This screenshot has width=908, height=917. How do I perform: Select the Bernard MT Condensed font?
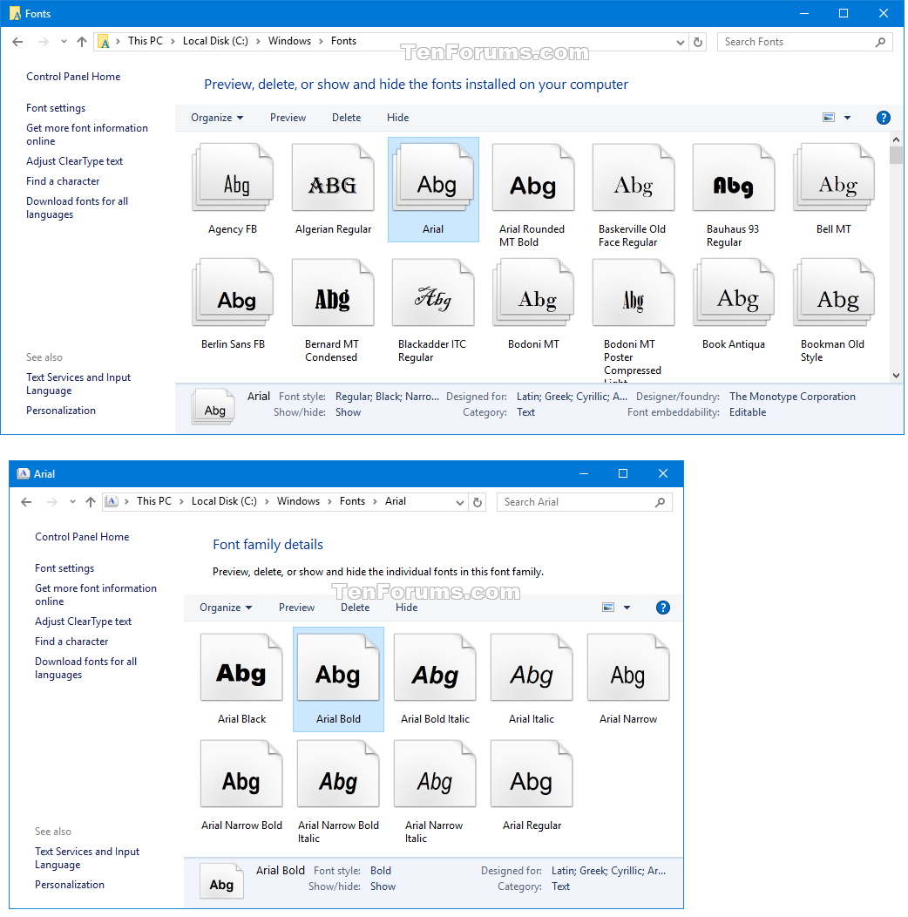coord(333,292)
